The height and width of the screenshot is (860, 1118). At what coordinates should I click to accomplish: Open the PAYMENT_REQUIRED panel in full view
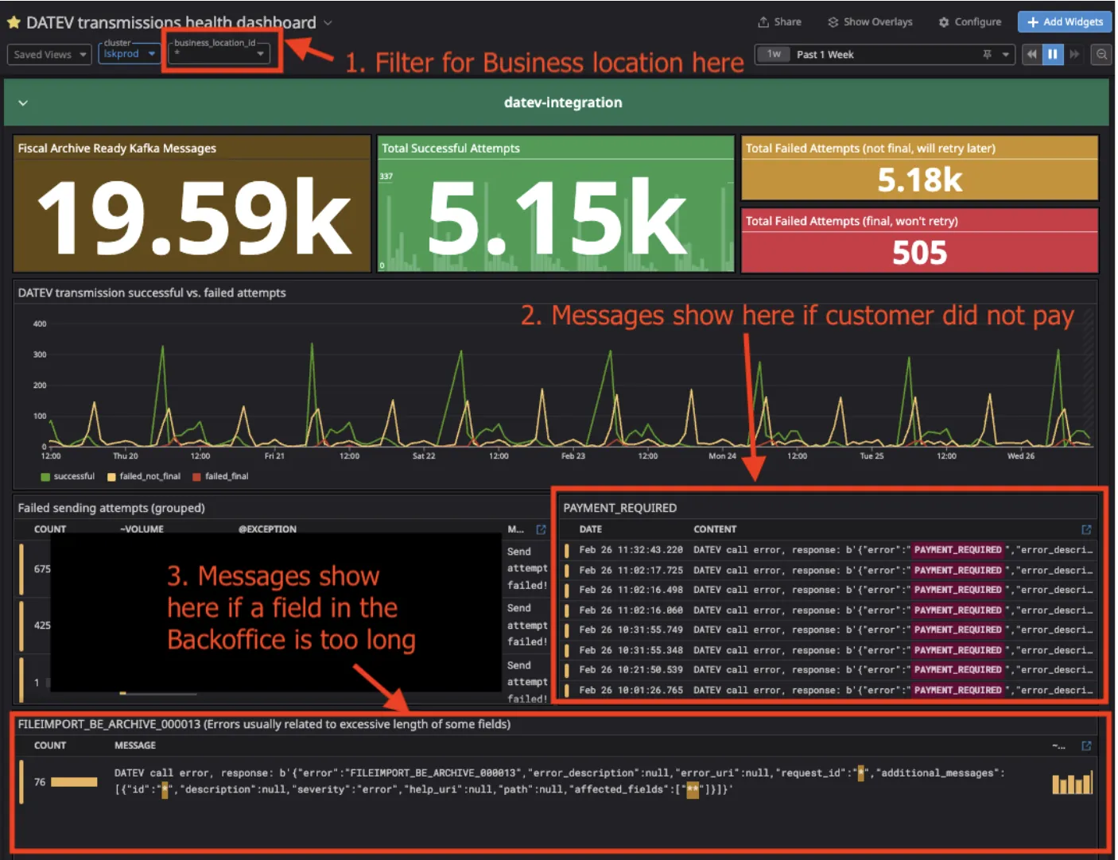[1086, 529]
